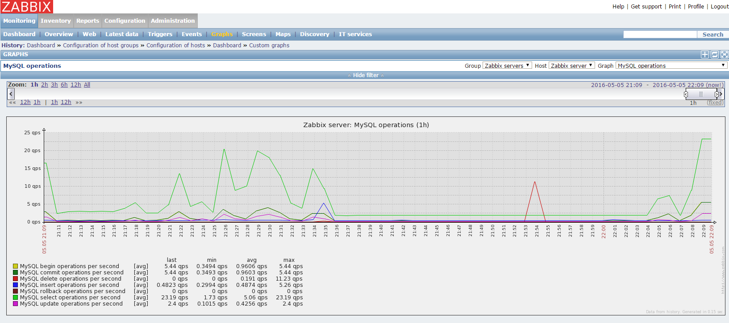Open the Inventory menu tab
This screenshot has height=323, width=729.
[x=56, y=21]
